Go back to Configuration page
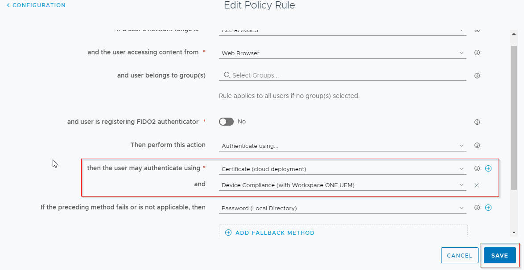 click(x=36, y=5)
